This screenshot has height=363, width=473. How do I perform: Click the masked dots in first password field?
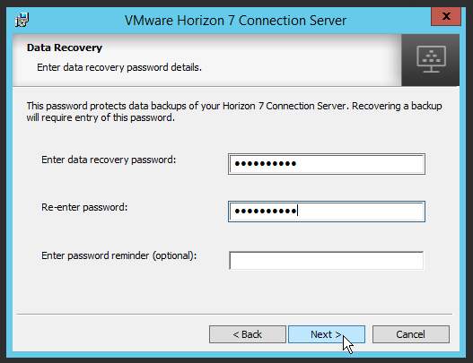click(266, 164)
